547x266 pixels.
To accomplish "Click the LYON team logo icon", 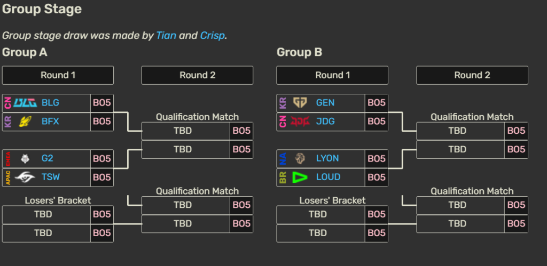I will 300,158.
